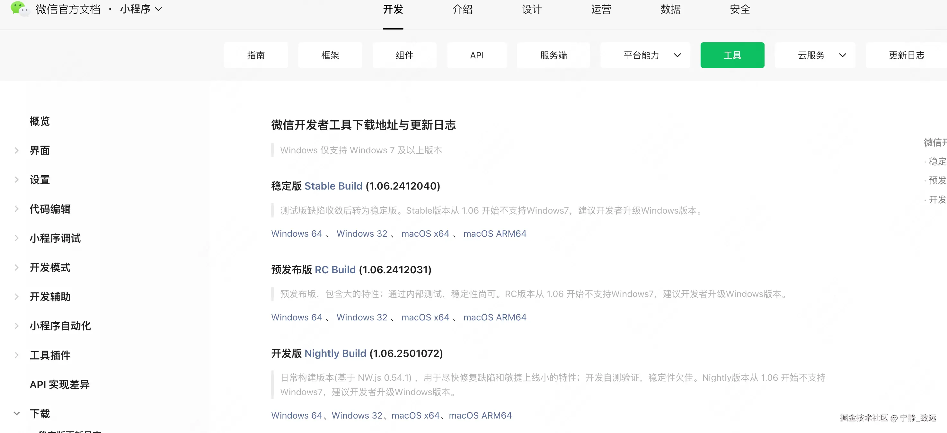Open the 更新日志 nav button
Image resolution: width=947 pixels, height=433 pixels.
906,55
